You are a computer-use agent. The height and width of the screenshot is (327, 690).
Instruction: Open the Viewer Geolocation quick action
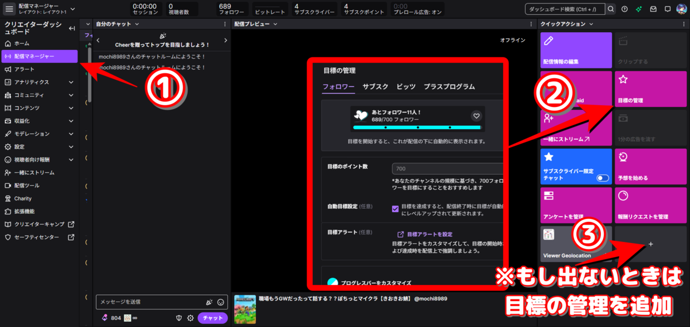click(576, 244)
